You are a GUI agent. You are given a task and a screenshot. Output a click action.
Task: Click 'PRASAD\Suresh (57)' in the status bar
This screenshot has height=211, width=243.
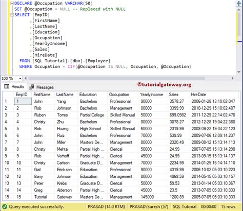tap(149, 207)
